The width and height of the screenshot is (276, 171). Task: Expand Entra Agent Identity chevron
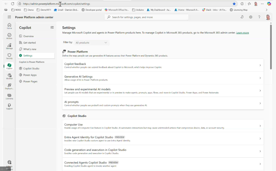click(x=260, y=138)
